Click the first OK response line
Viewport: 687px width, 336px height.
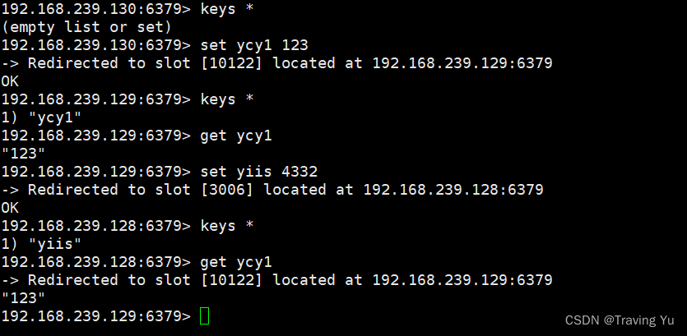coord(10,81)
